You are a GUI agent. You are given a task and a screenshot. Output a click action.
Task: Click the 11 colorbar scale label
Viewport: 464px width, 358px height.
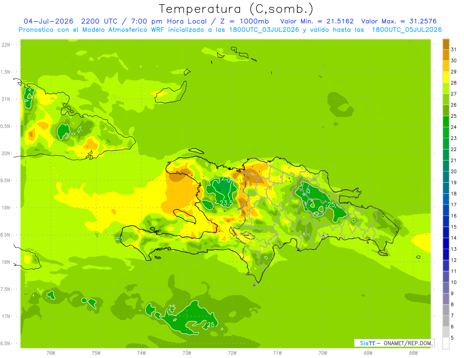pos(454,271)
